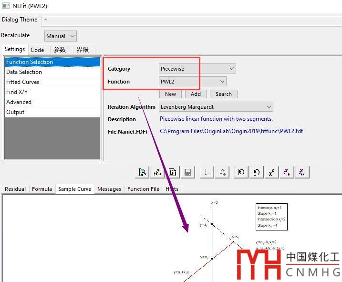Select Output in settings list
Viewport: 342px width, 282px height.
52,112
